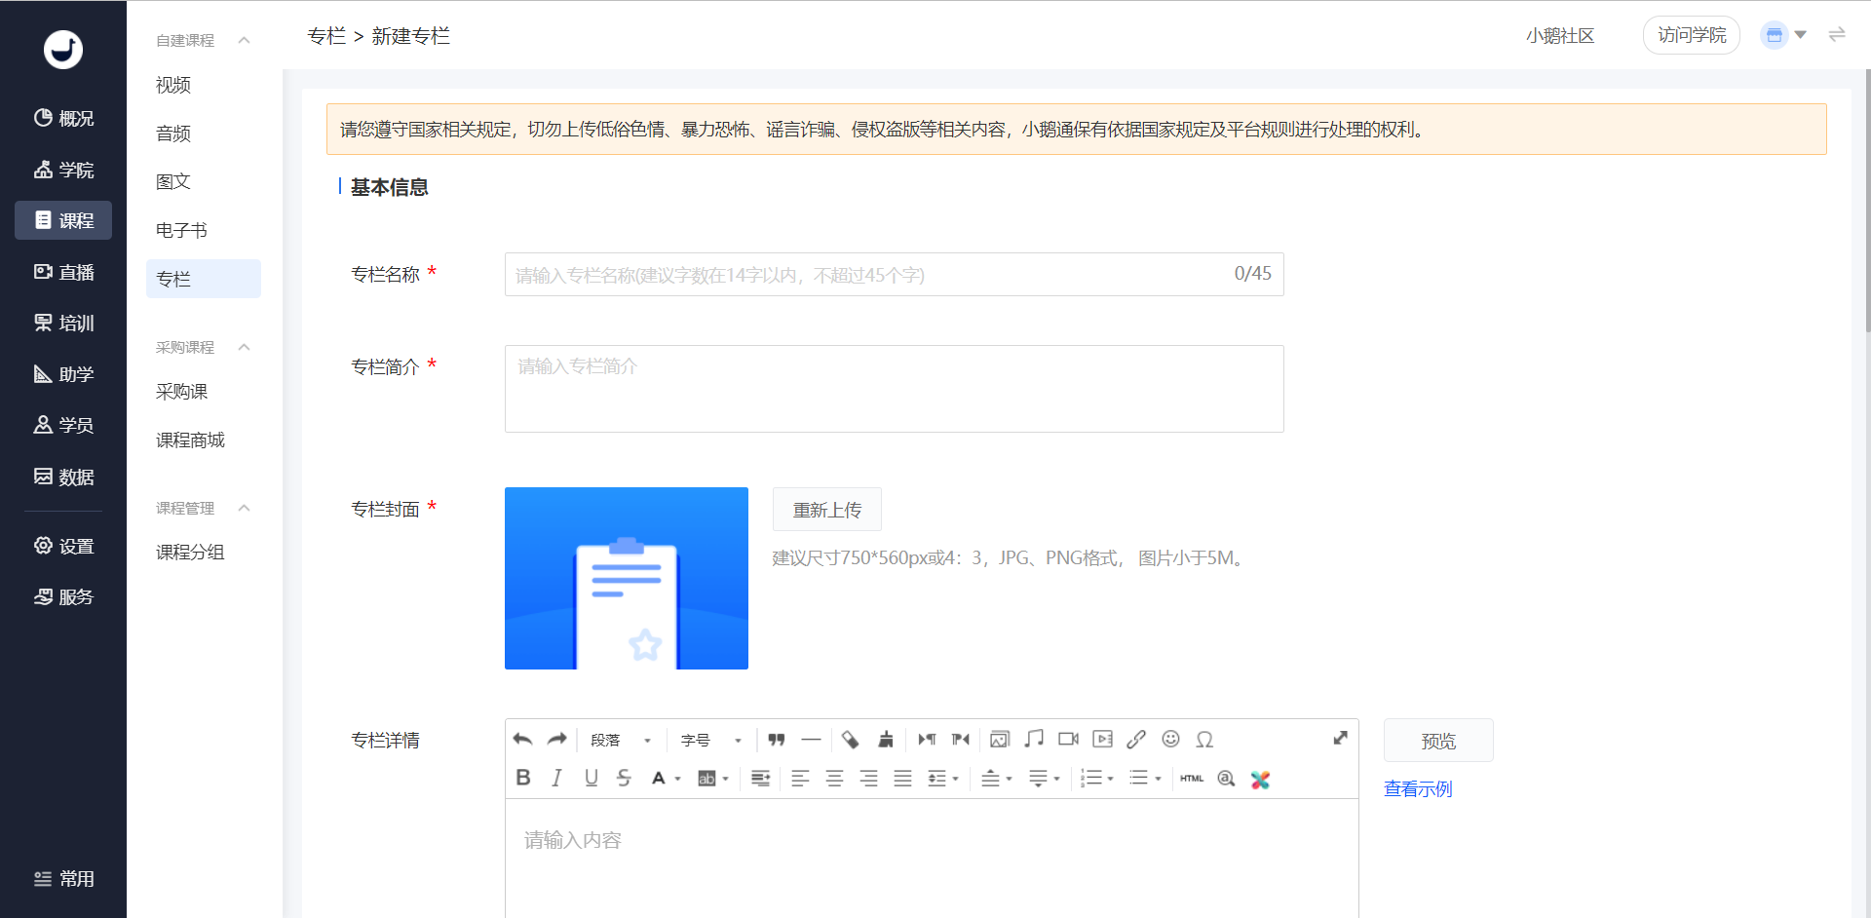This screenshot has width=1871, height=918.
Task: Open 直播 in the main sidebar
Action: 63,272
